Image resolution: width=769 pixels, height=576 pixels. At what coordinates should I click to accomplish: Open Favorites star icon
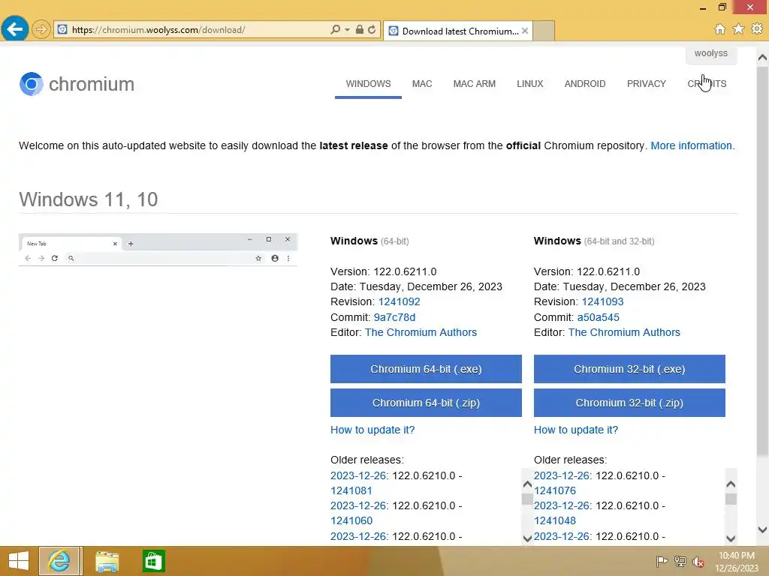(739, 29)
